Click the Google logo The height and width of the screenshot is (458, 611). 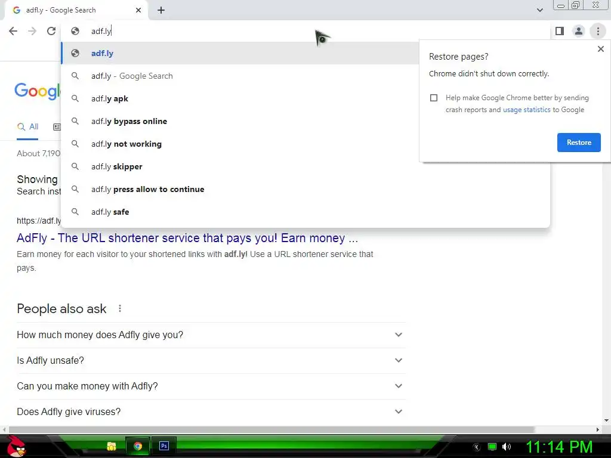pos(38,91)
